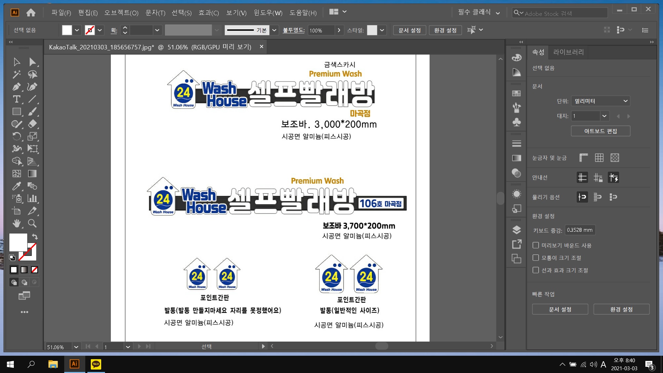The height and width of the screenshot is (373, 663).
Task: Expand the 밀리미터 units dropdown
Action: coord(600,101)
